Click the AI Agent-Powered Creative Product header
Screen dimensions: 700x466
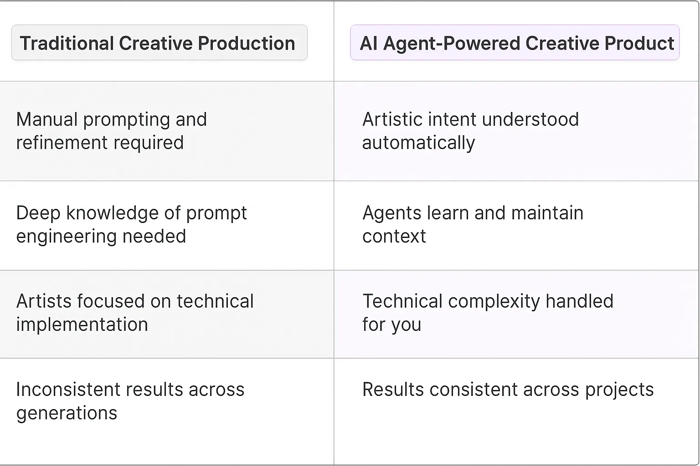pyautogui.click(x=515, y=43)
